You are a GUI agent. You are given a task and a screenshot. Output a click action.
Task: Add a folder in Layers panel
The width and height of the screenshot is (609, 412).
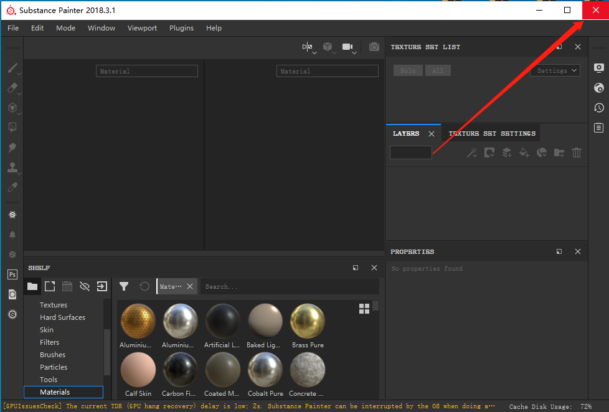coord(559,152)
